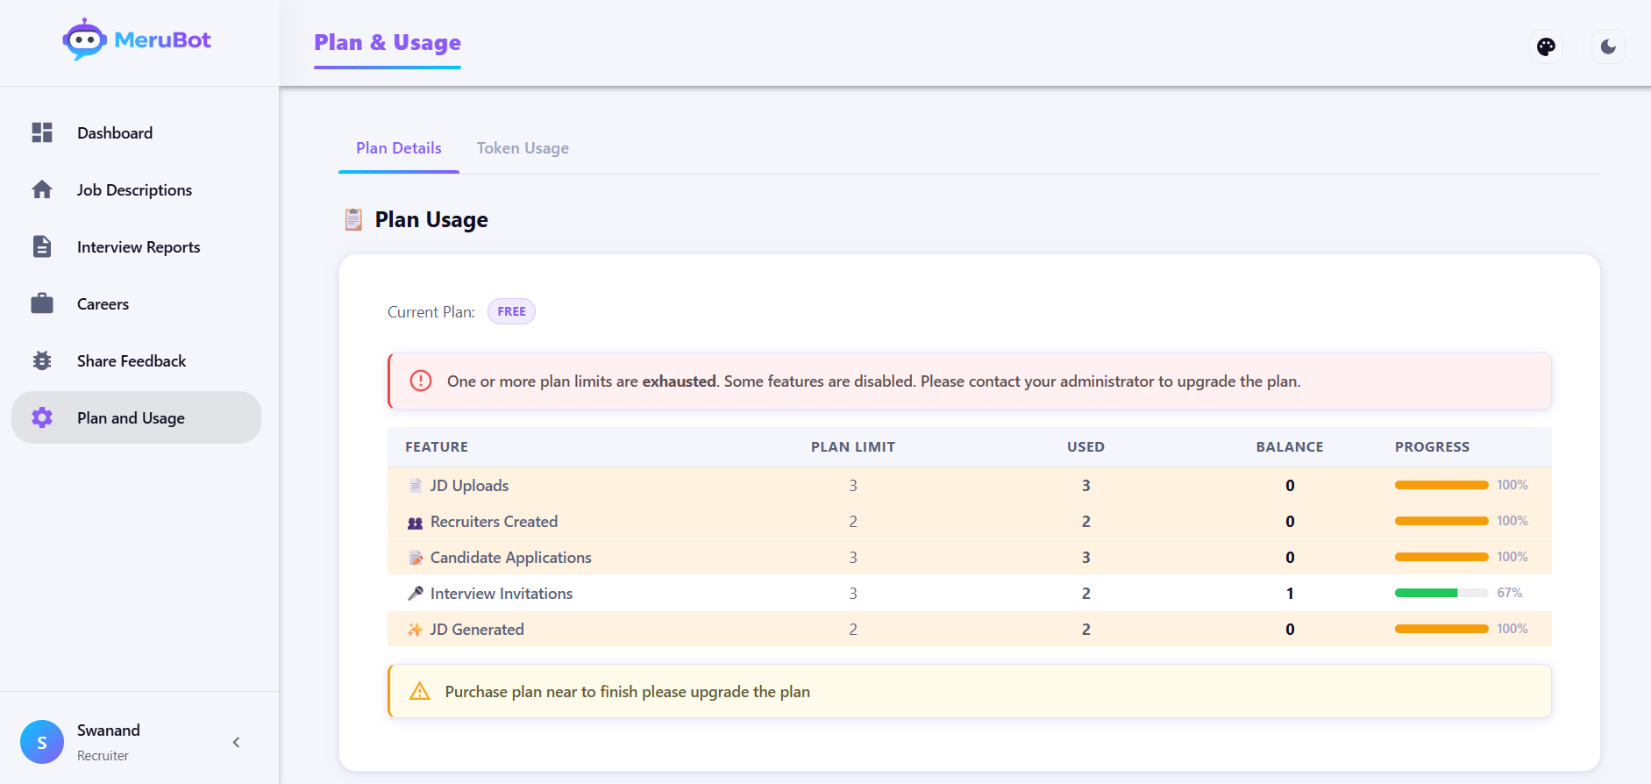Click the purchase plan upgrade warning banner
This screenshot has height=784, width=1651.
click(970, 691)
